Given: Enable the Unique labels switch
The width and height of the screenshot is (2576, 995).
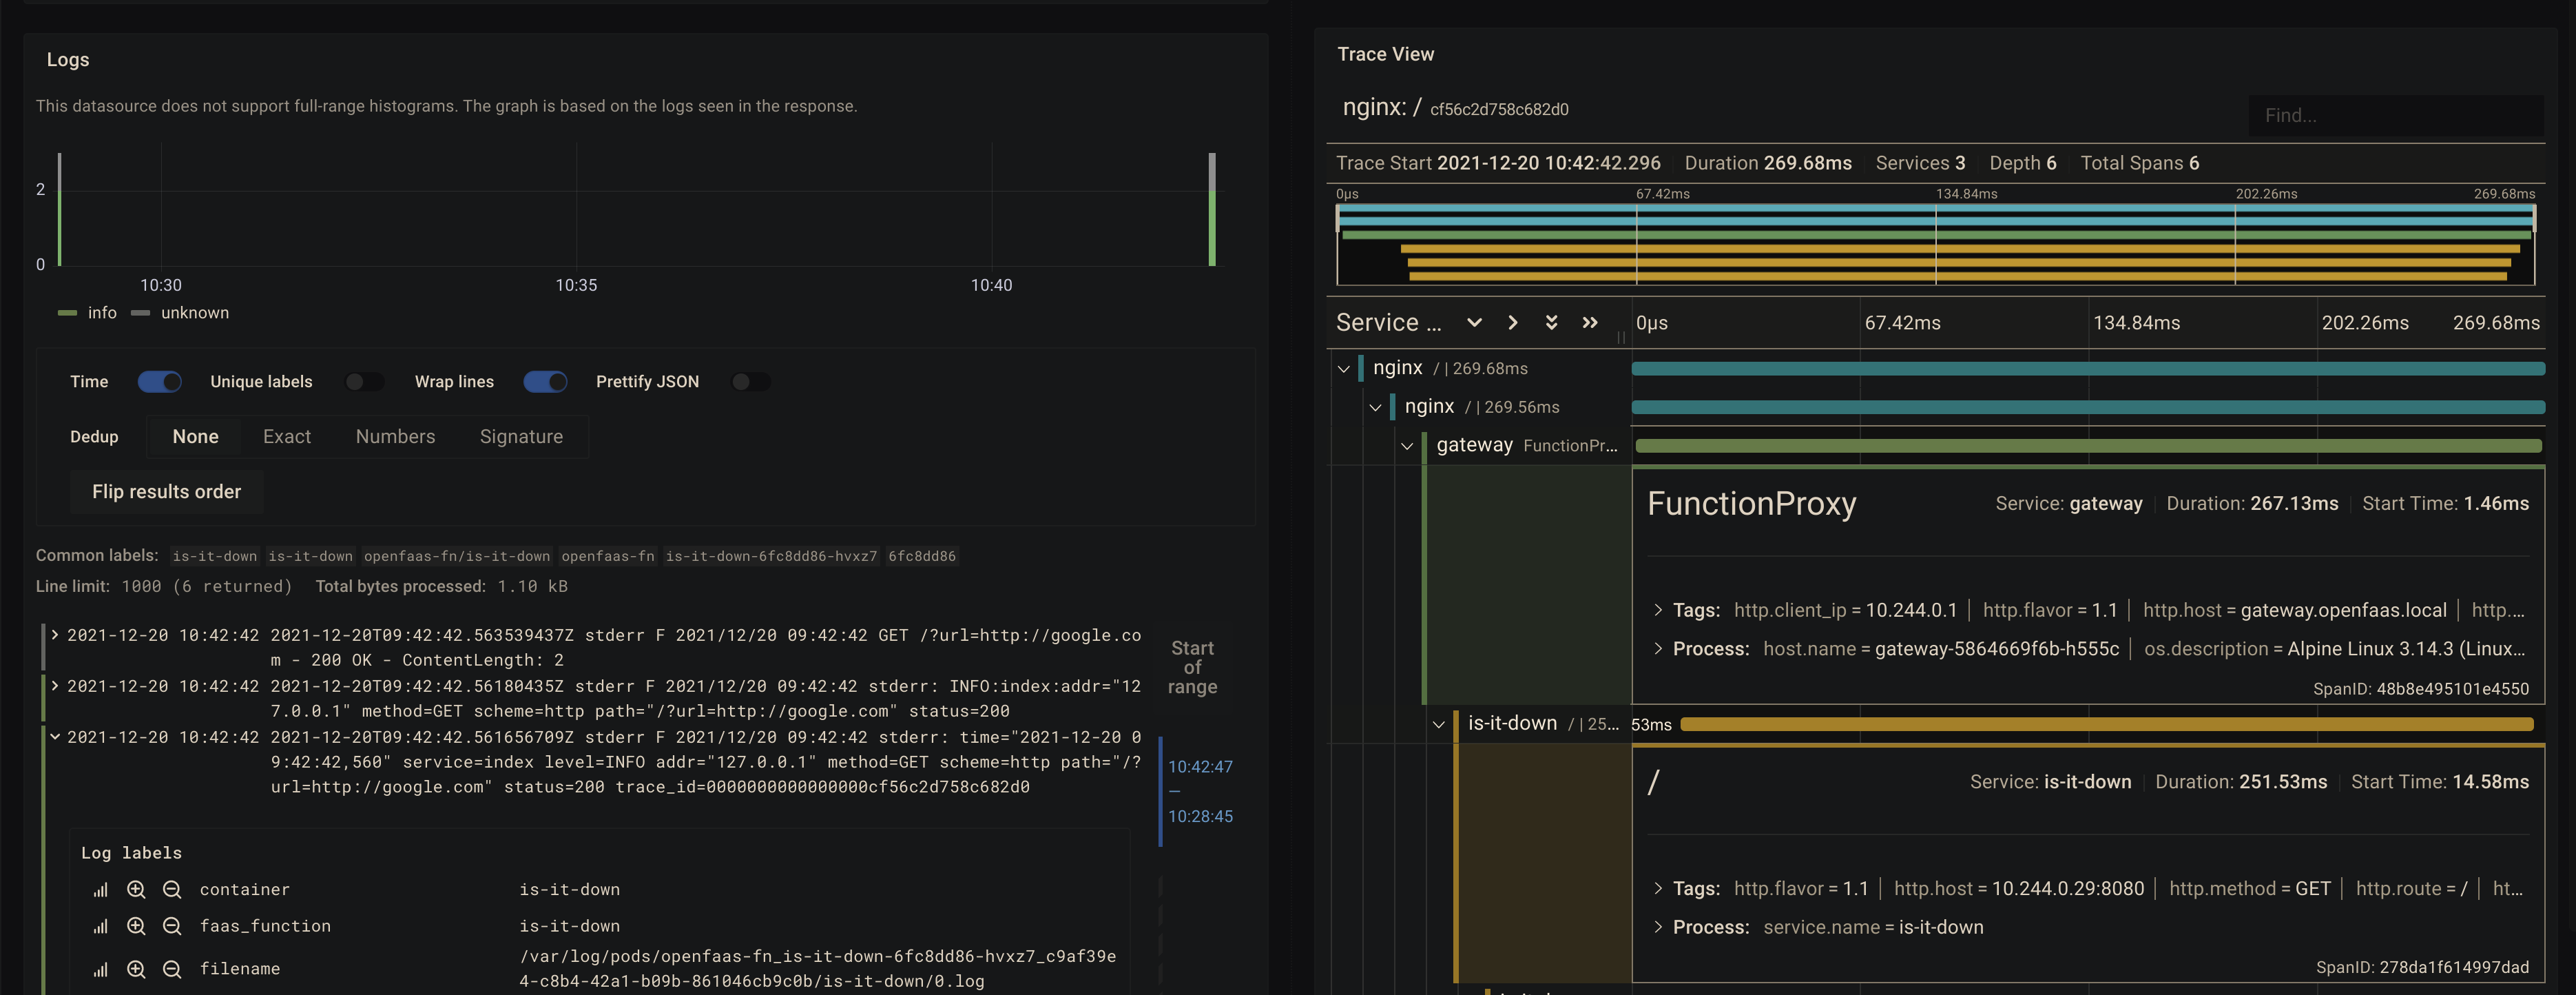Looking at the screenshot, I should coord(363,382).
